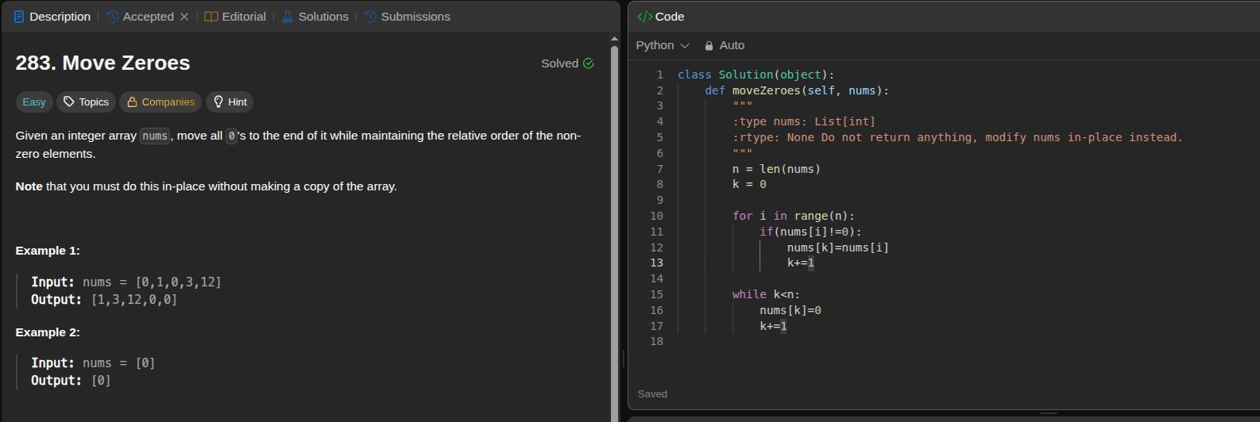Click the Editorial book icon
Image resolution: width=1260 pixels, height=422 pixels.
(x=211, y=17)
